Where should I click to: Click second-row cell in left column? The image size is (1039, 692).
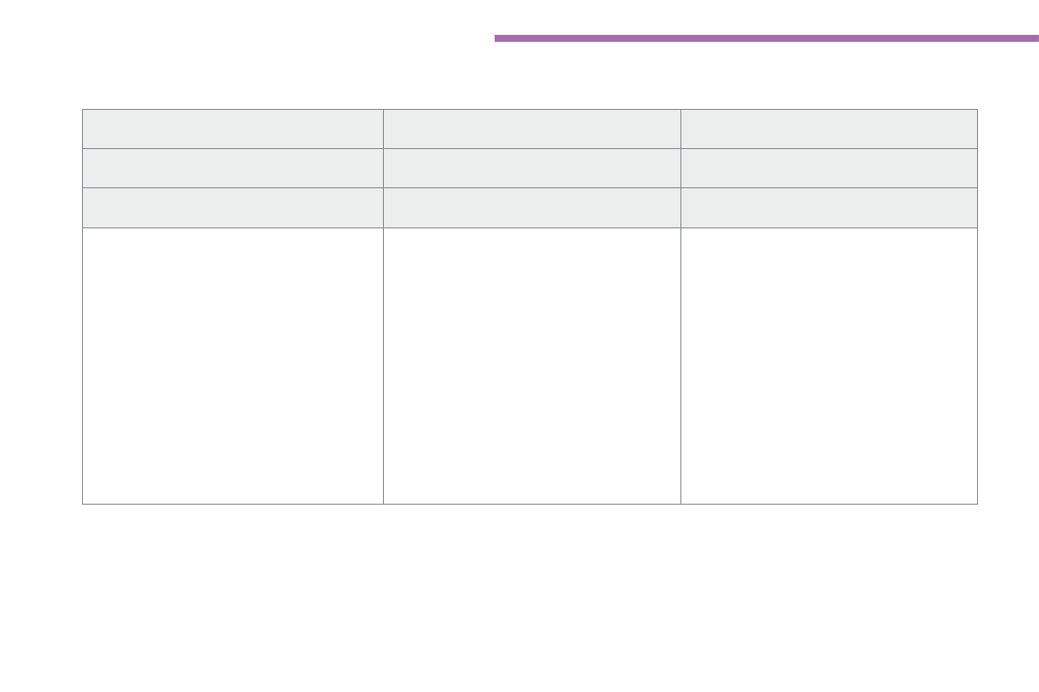click(233, 167)
